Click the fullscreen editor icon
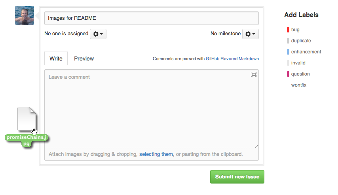 (x=254, y=74)
